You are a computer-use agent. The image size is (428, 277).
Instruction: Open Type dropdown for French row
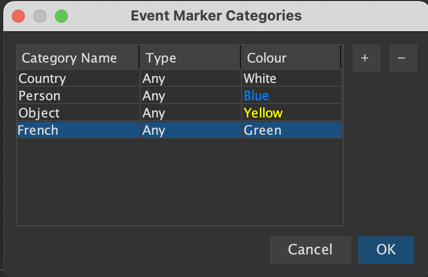pos(191,130)
